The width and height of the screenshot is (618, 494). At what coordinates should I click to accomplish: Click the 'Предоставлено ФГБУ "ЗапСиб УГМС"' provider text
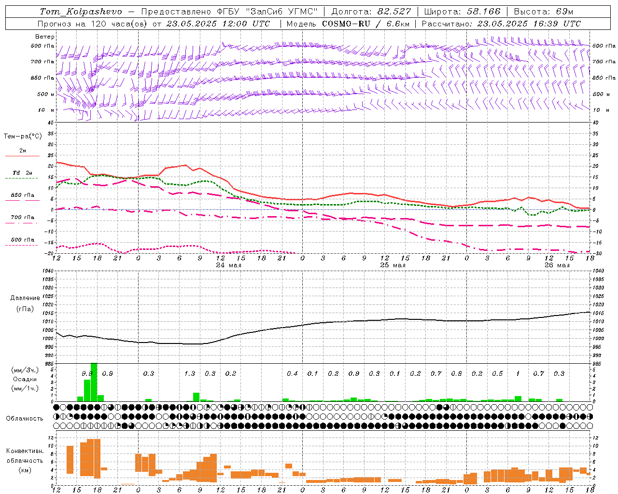click(229, 12)
